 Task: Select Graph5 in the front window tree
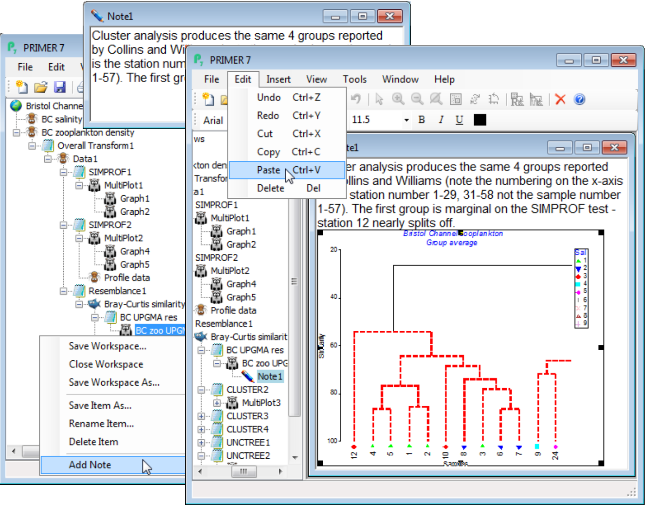pyautogui.click(x=241, y=297)
